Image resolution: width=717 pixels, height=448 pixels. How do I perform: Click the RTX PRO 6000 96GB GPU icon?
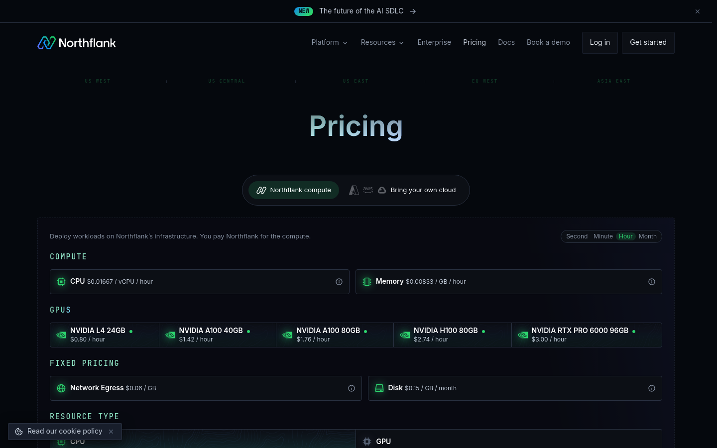pyautogui.click(x=523, y=335)
